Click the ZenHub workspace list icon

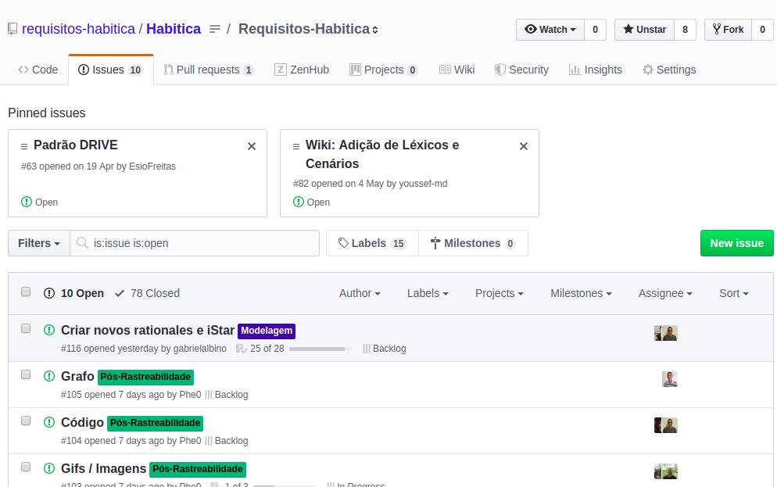tap(214, 29)
